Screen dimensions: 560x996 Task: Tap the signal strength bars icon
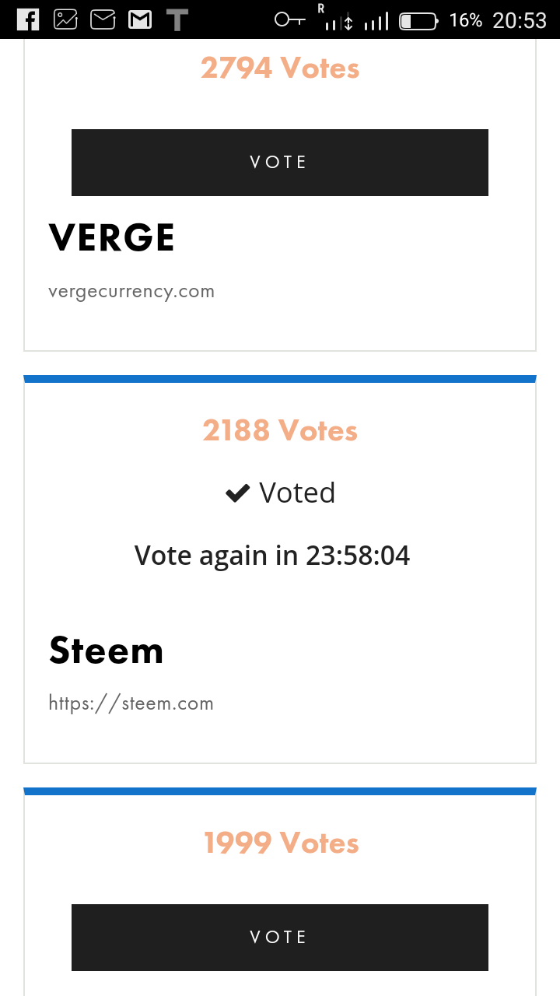(x=376, y=22)
